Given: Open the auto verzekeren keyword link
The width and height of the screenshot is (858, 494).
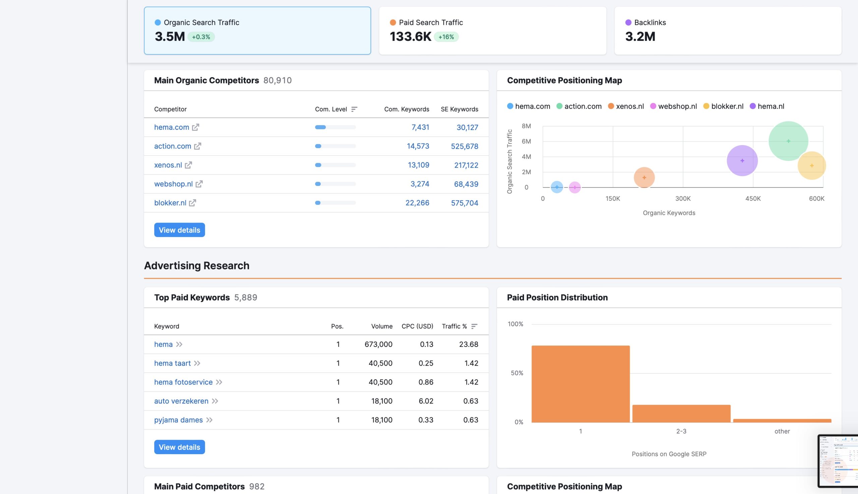Looking at the screenshot, I should tap(181, 401).
